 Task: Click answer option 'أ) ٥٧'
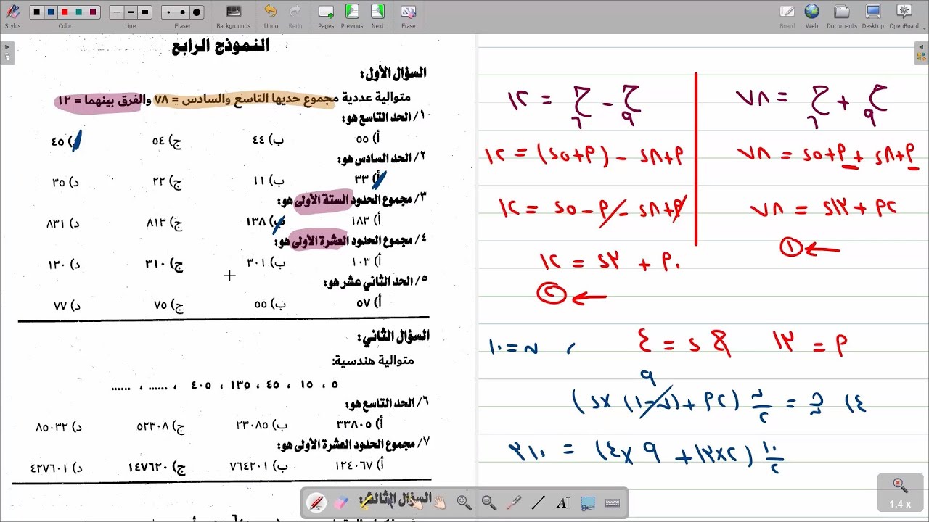click(369, 302)
